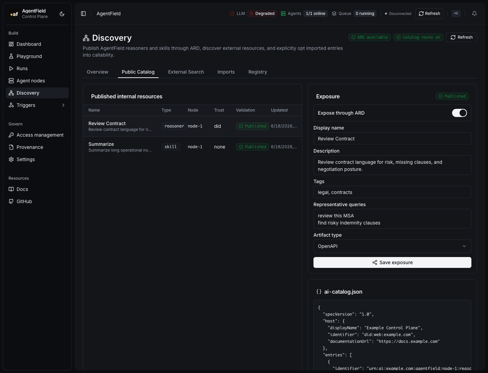Click the Agents server status icon
Viewport: 488px width, 373px height.
pyautogui.click(x=283, y=14)
